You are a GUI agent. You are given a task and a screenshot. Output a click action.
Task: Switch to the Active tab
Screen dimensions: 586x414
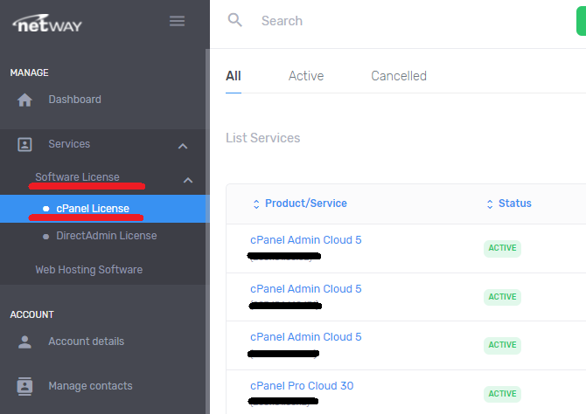pyautogui.click(x=306, y=76)
